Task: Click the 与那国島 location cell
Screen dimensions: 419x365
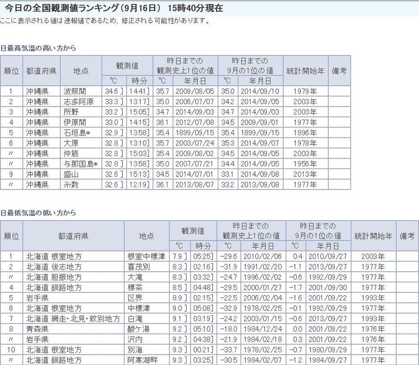Action: 80,163
